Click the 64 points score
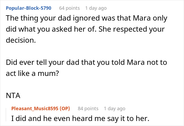Screen dimensions: 184x126 (69, 8)
